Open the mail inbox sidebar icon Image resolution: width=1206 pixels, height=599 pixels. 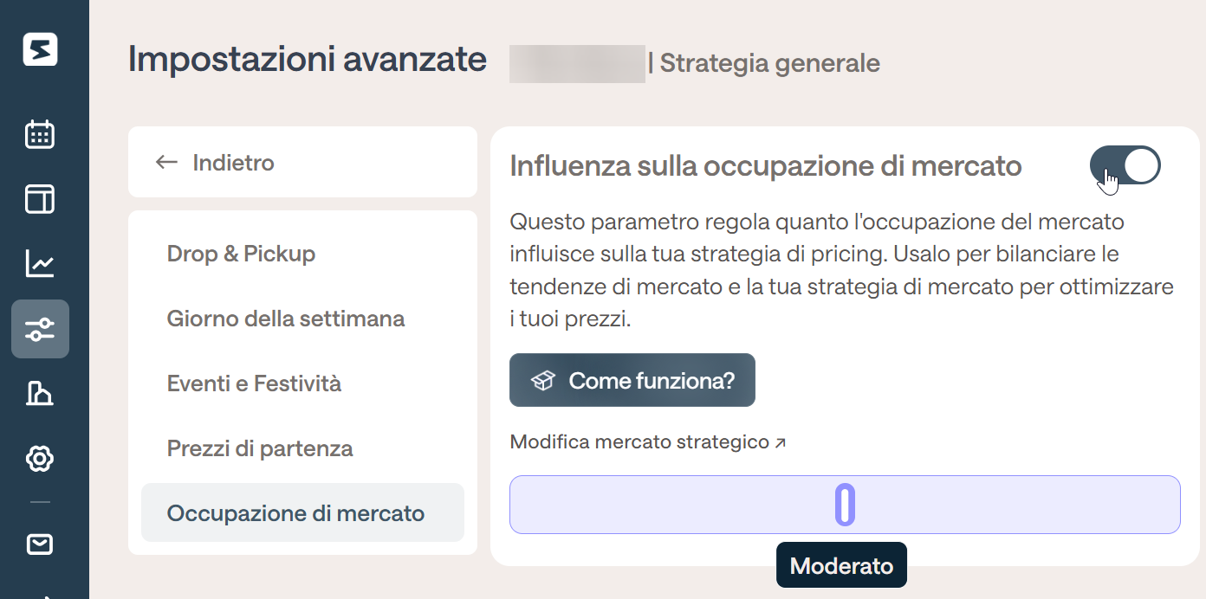pyautogui.click(x=40, y=544)
